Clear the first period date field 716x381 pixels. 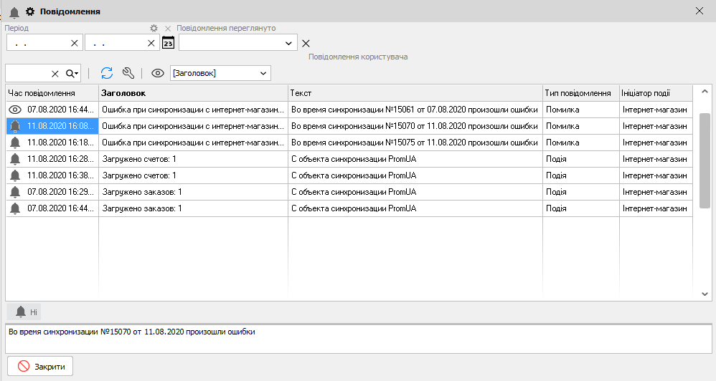tap(75, 43)
